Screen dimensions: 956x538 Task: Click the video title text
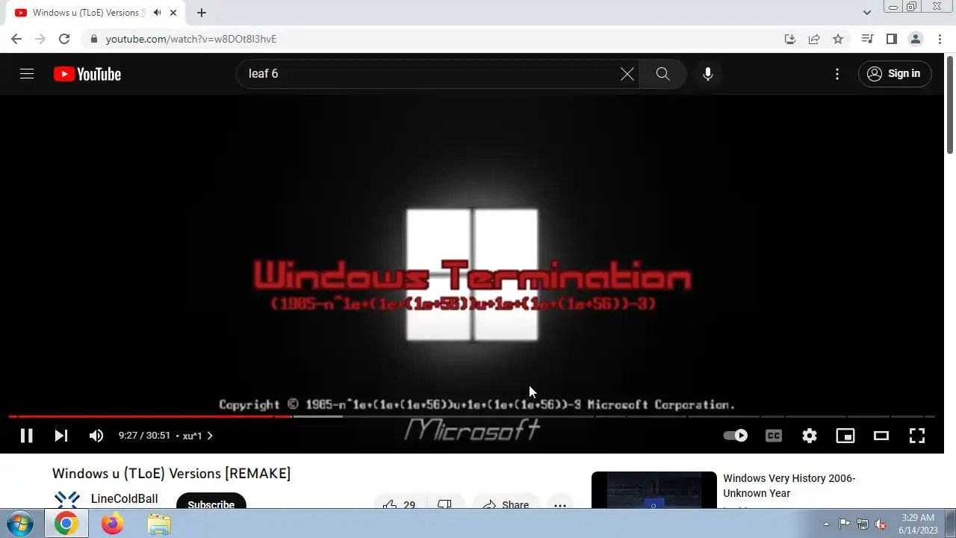171,474
